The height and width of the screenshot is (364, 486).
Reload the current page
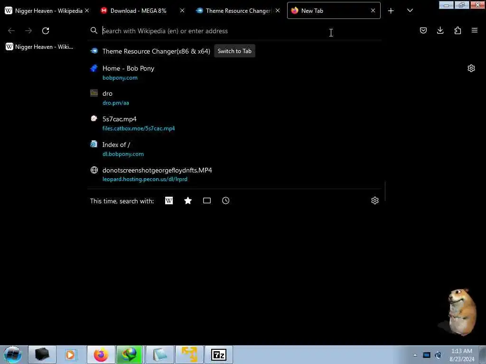point(46,31)
